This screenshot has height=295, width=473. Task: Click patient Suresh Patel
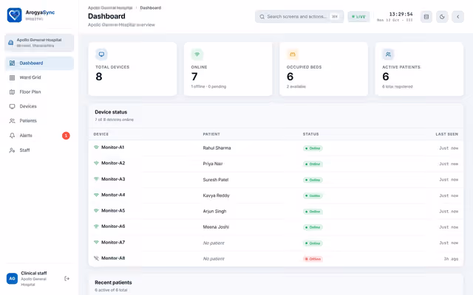[216, 180]
